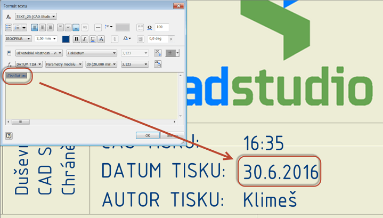Toggle the numbered list icon
The image size is (383, 218).
[x=17, y=27]
